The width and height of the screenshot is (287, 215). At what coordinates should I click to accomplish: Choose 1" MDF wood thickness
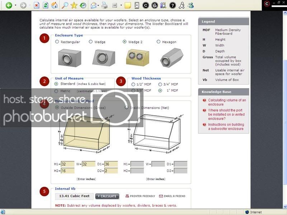(160, 91)
